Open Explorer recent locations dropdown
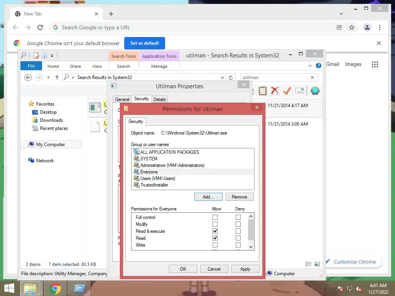The width and height of the screenshot is (395, 296). (48, 77)
